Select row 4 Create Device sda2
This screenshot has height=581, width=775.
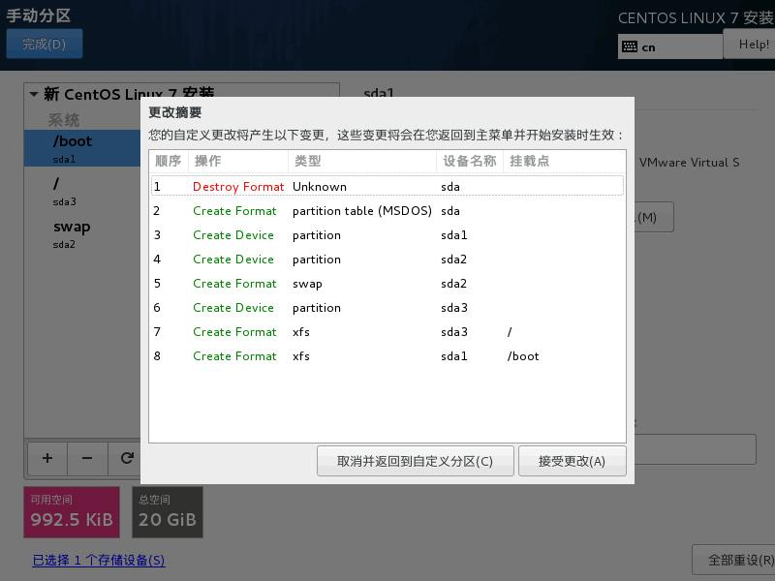[387, 259]
